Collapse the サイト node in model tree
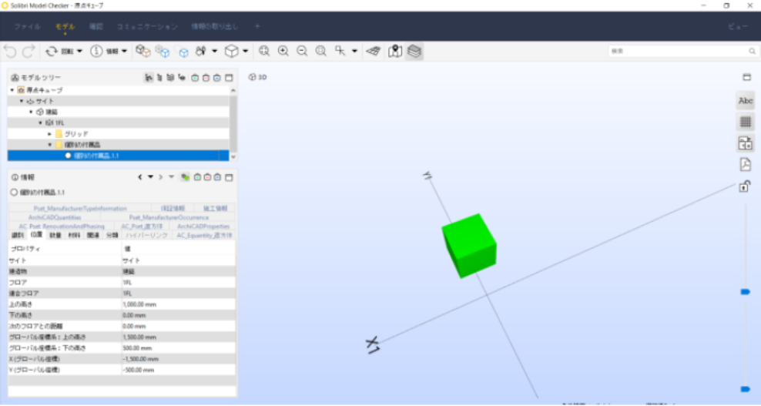 point(22,101)
